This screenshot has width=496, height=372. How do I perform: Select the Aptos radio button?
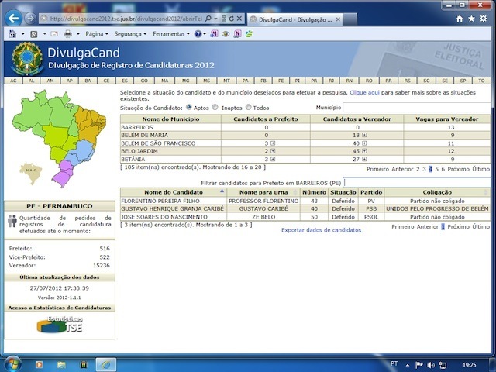click(x=190, y=108)
